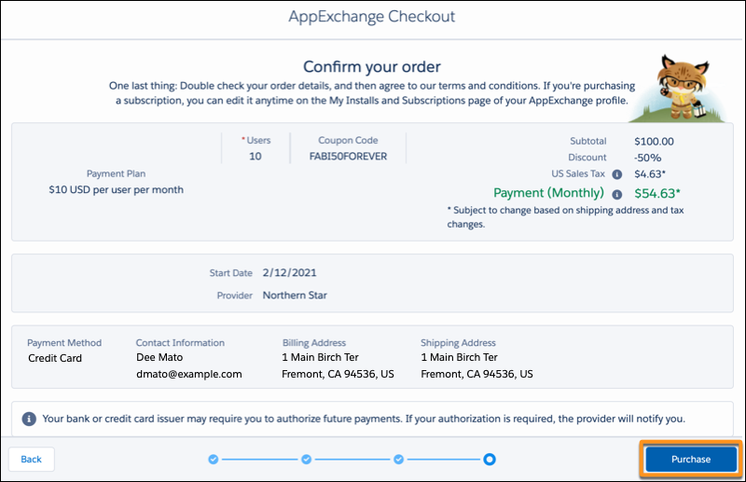This screenshot has height=482, width=746.
Task: Click the info icon in the bank authorization notice
Action: [x=29, y=419]
